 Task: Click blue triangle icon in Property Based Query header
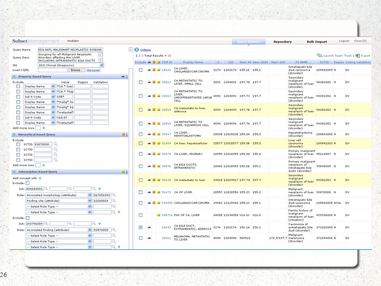coord(123,77)
